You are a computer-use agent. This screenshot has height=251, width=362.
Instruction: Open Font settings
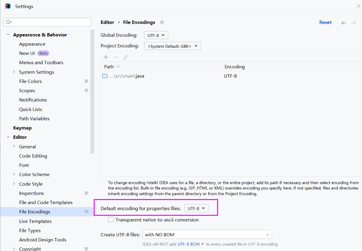click(24, 165)
